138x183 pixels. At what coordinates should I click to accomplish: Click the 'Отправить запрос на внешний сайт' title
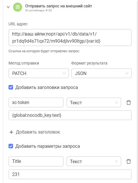(58, 6)
